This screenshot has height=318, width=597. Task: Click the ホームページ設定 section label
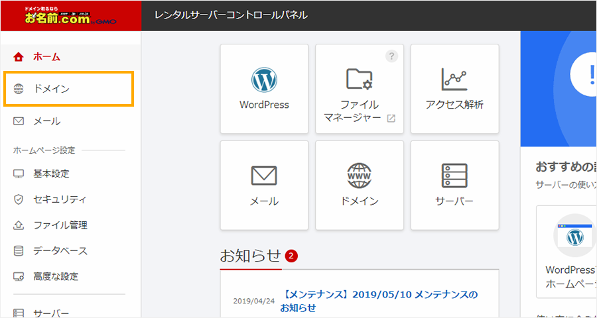44,150
